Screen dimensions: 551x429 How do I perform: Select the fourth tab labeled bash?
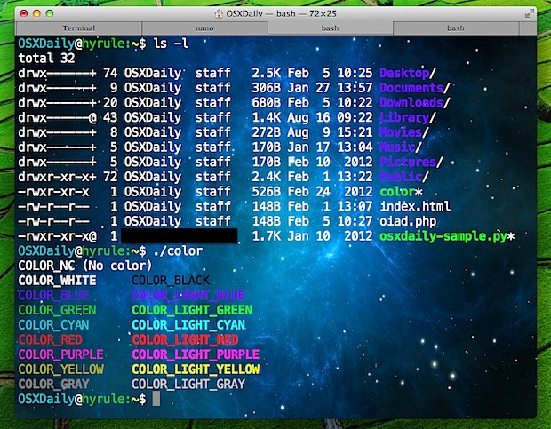coord(456,28)
